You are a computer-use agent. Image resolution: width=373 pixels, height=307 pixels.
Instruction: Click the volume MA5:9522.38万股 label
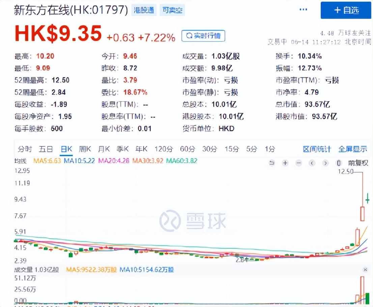pyautogui.click(x=91, y=270)
